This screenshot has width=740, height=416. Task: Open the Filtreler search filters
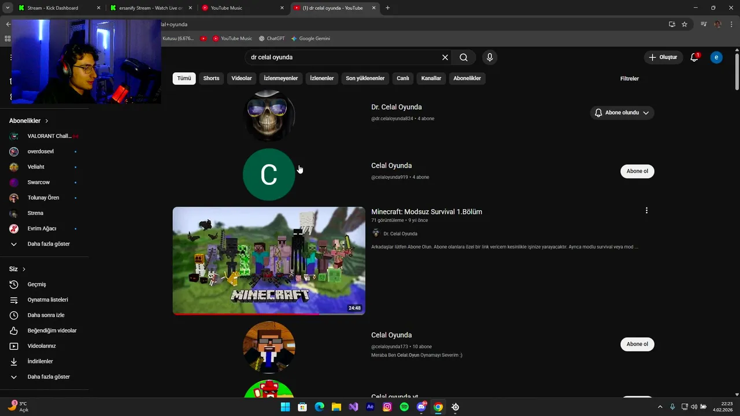pyautogui.click(x=630, y=79)
